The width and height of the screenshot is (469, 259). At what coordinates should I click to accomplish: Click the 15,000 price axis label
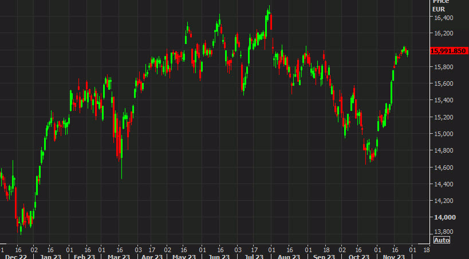(444, 134)
